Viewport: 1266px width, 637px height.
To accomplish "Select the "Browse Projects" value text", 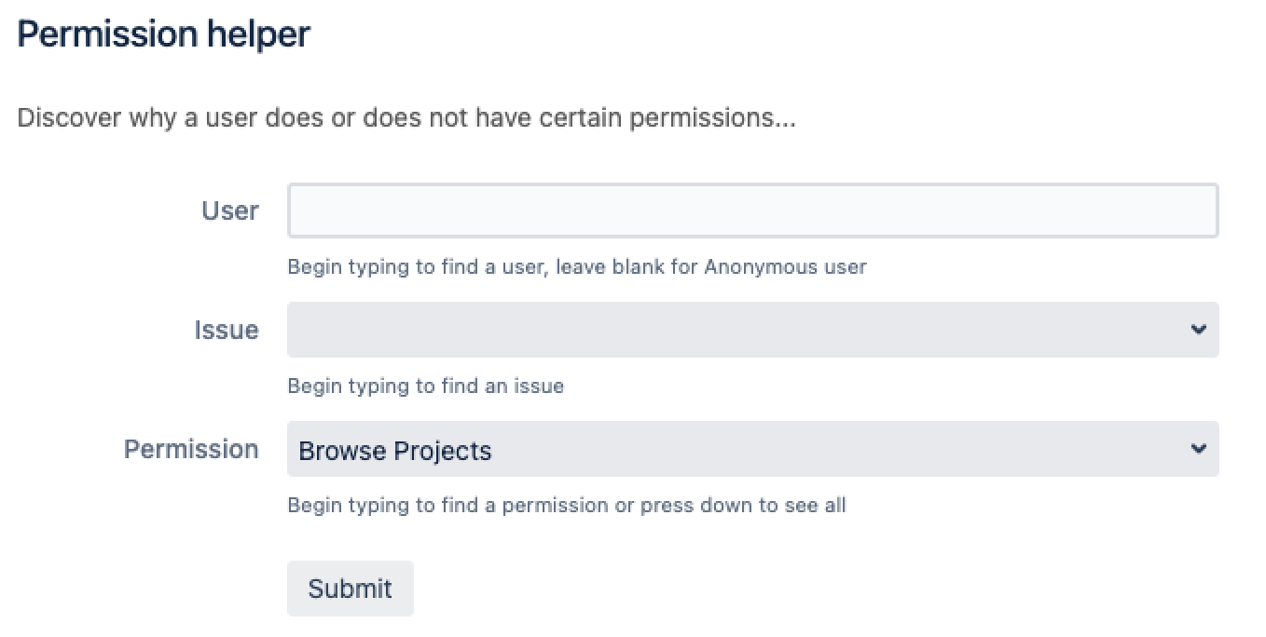I will 394,451.
